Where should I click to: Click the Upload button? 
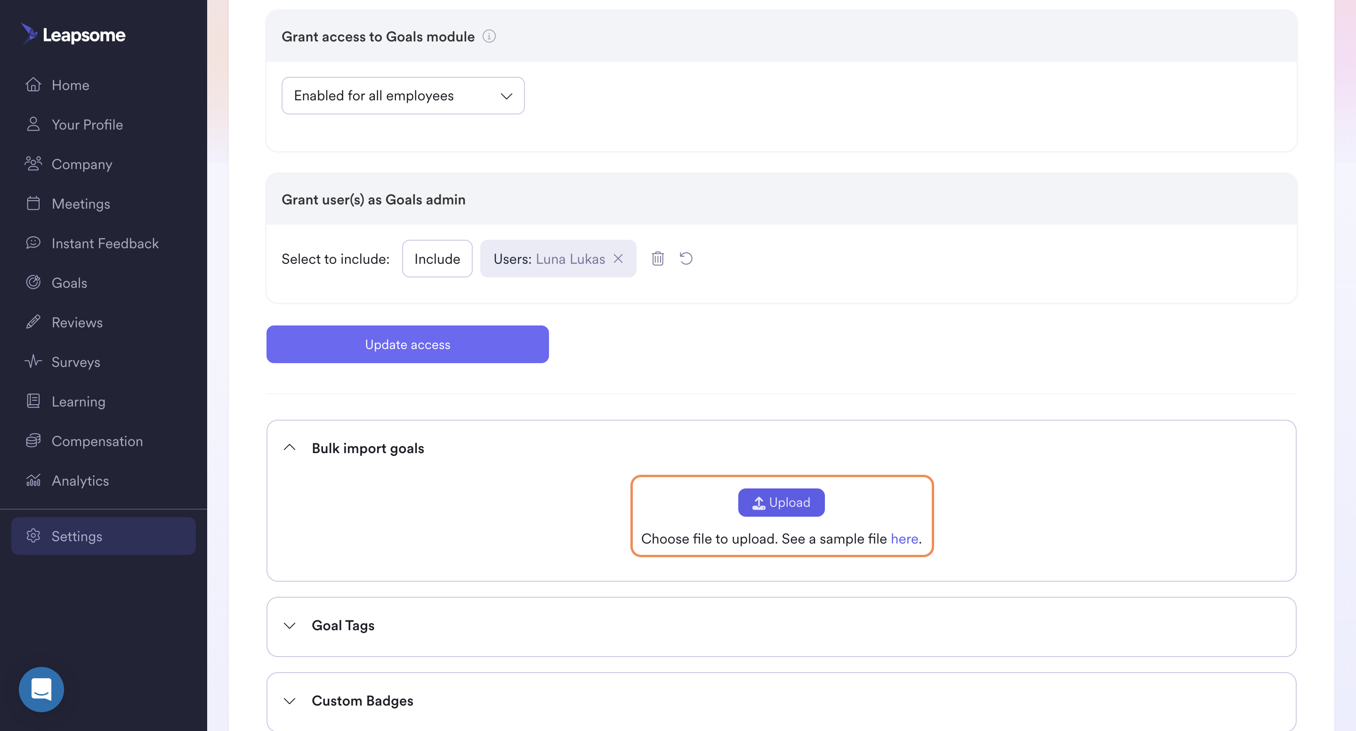[781, 503]
